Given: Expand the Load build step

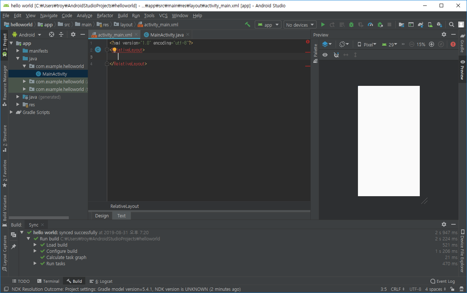Looking at the screenshot, I should click(35, 245).
